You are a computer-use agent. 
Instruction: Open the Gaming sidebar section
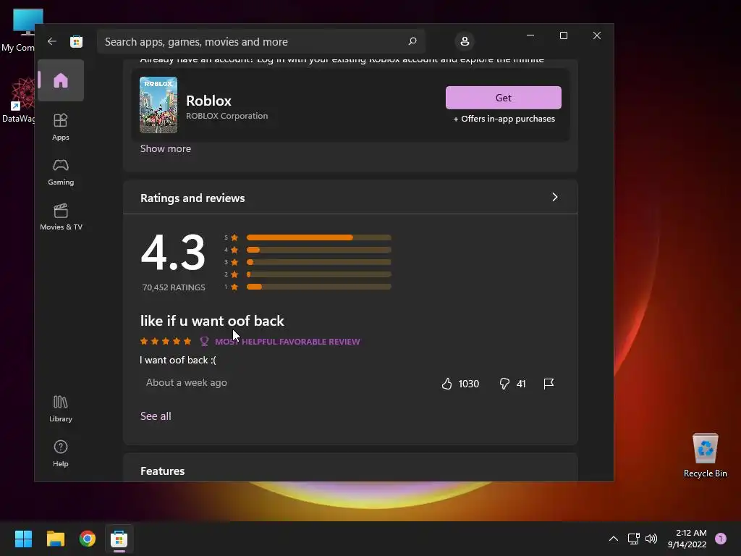(61, 172)
